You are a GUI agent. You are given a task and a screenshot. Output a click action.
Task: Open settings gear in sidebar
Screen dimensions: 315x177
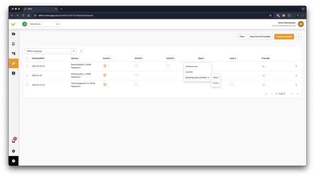click(x=13, y=151)
